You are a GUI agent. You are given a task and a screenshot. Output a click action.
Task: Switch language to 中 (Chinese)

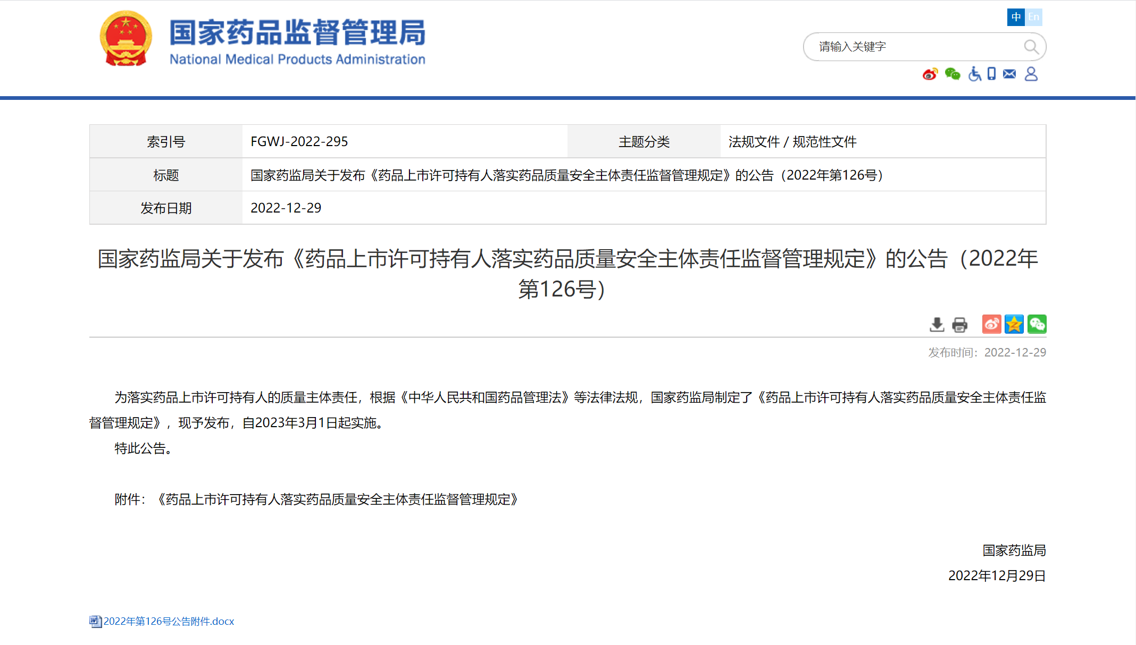[1016, 17]
